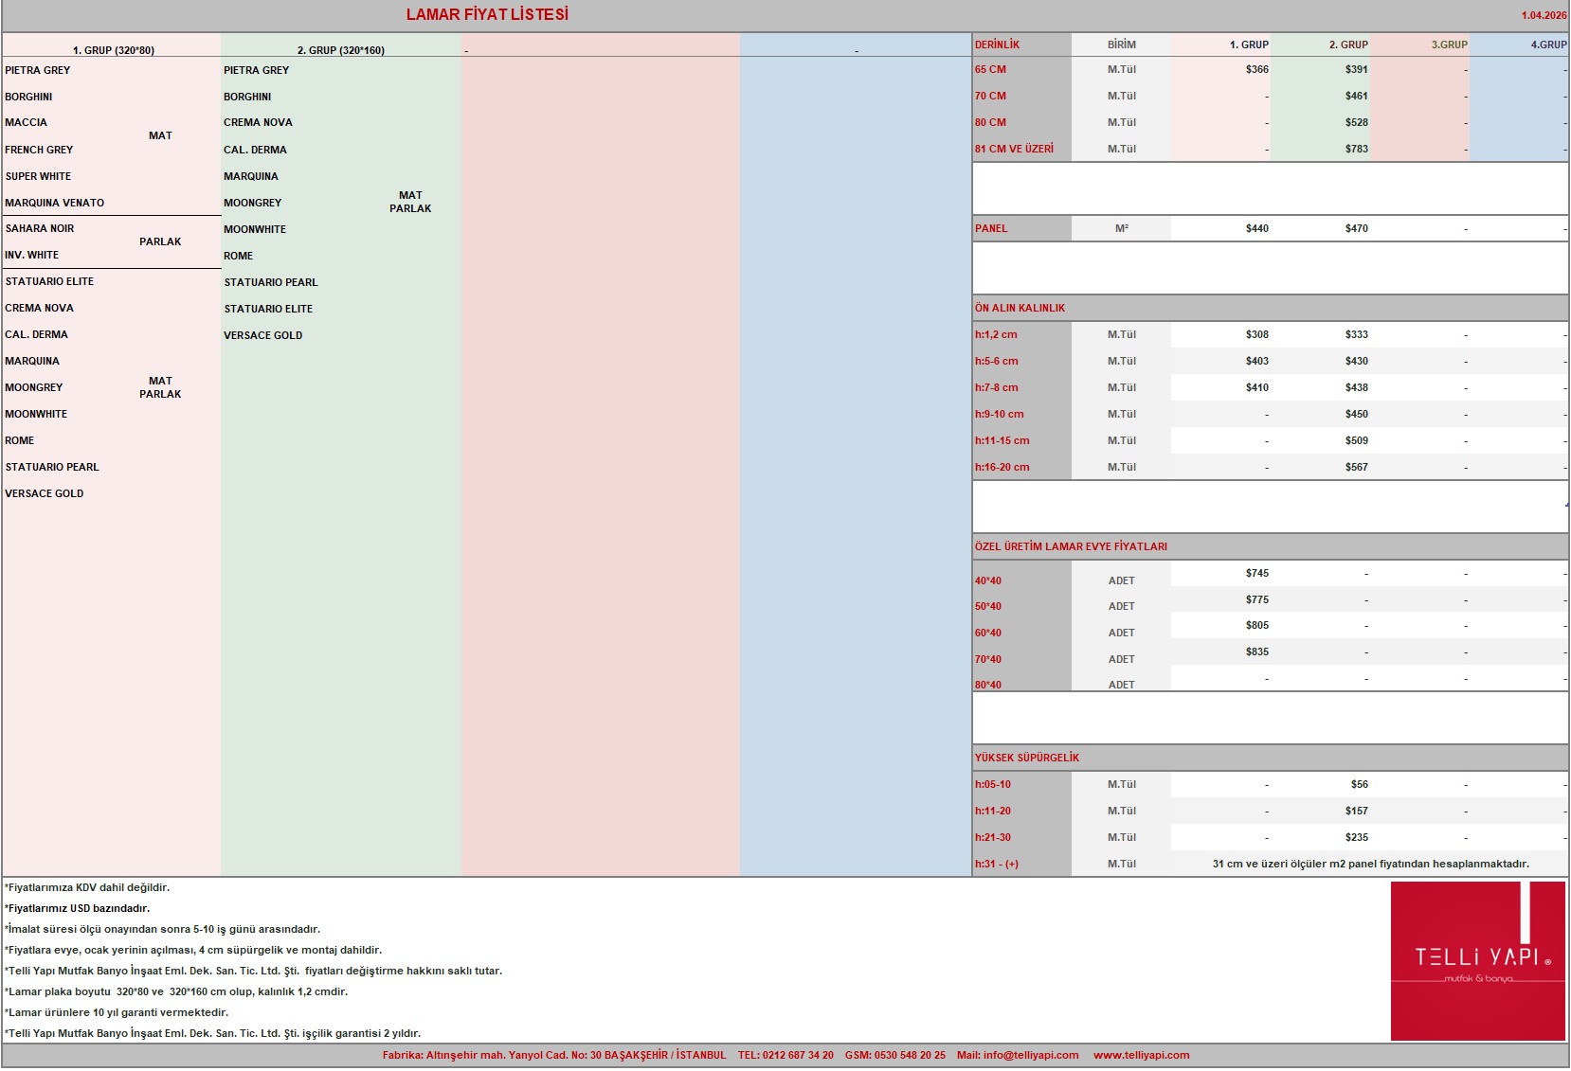The height and width of the screenshot is (1071, 1571).
Task: Click the '81 CM VE ÜZERİ' label
Action: point(1014,149)
